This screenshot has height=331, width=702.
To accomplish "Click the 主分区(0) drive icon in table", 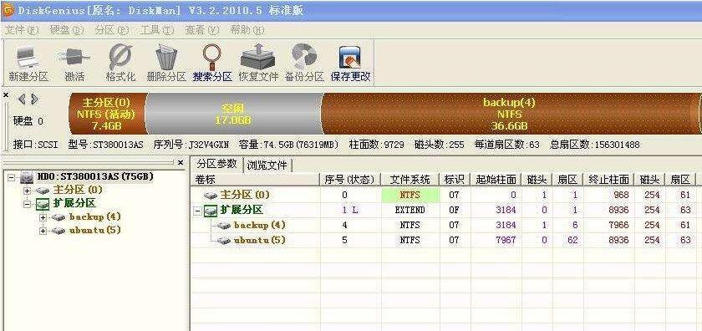I will coord(211,196).
